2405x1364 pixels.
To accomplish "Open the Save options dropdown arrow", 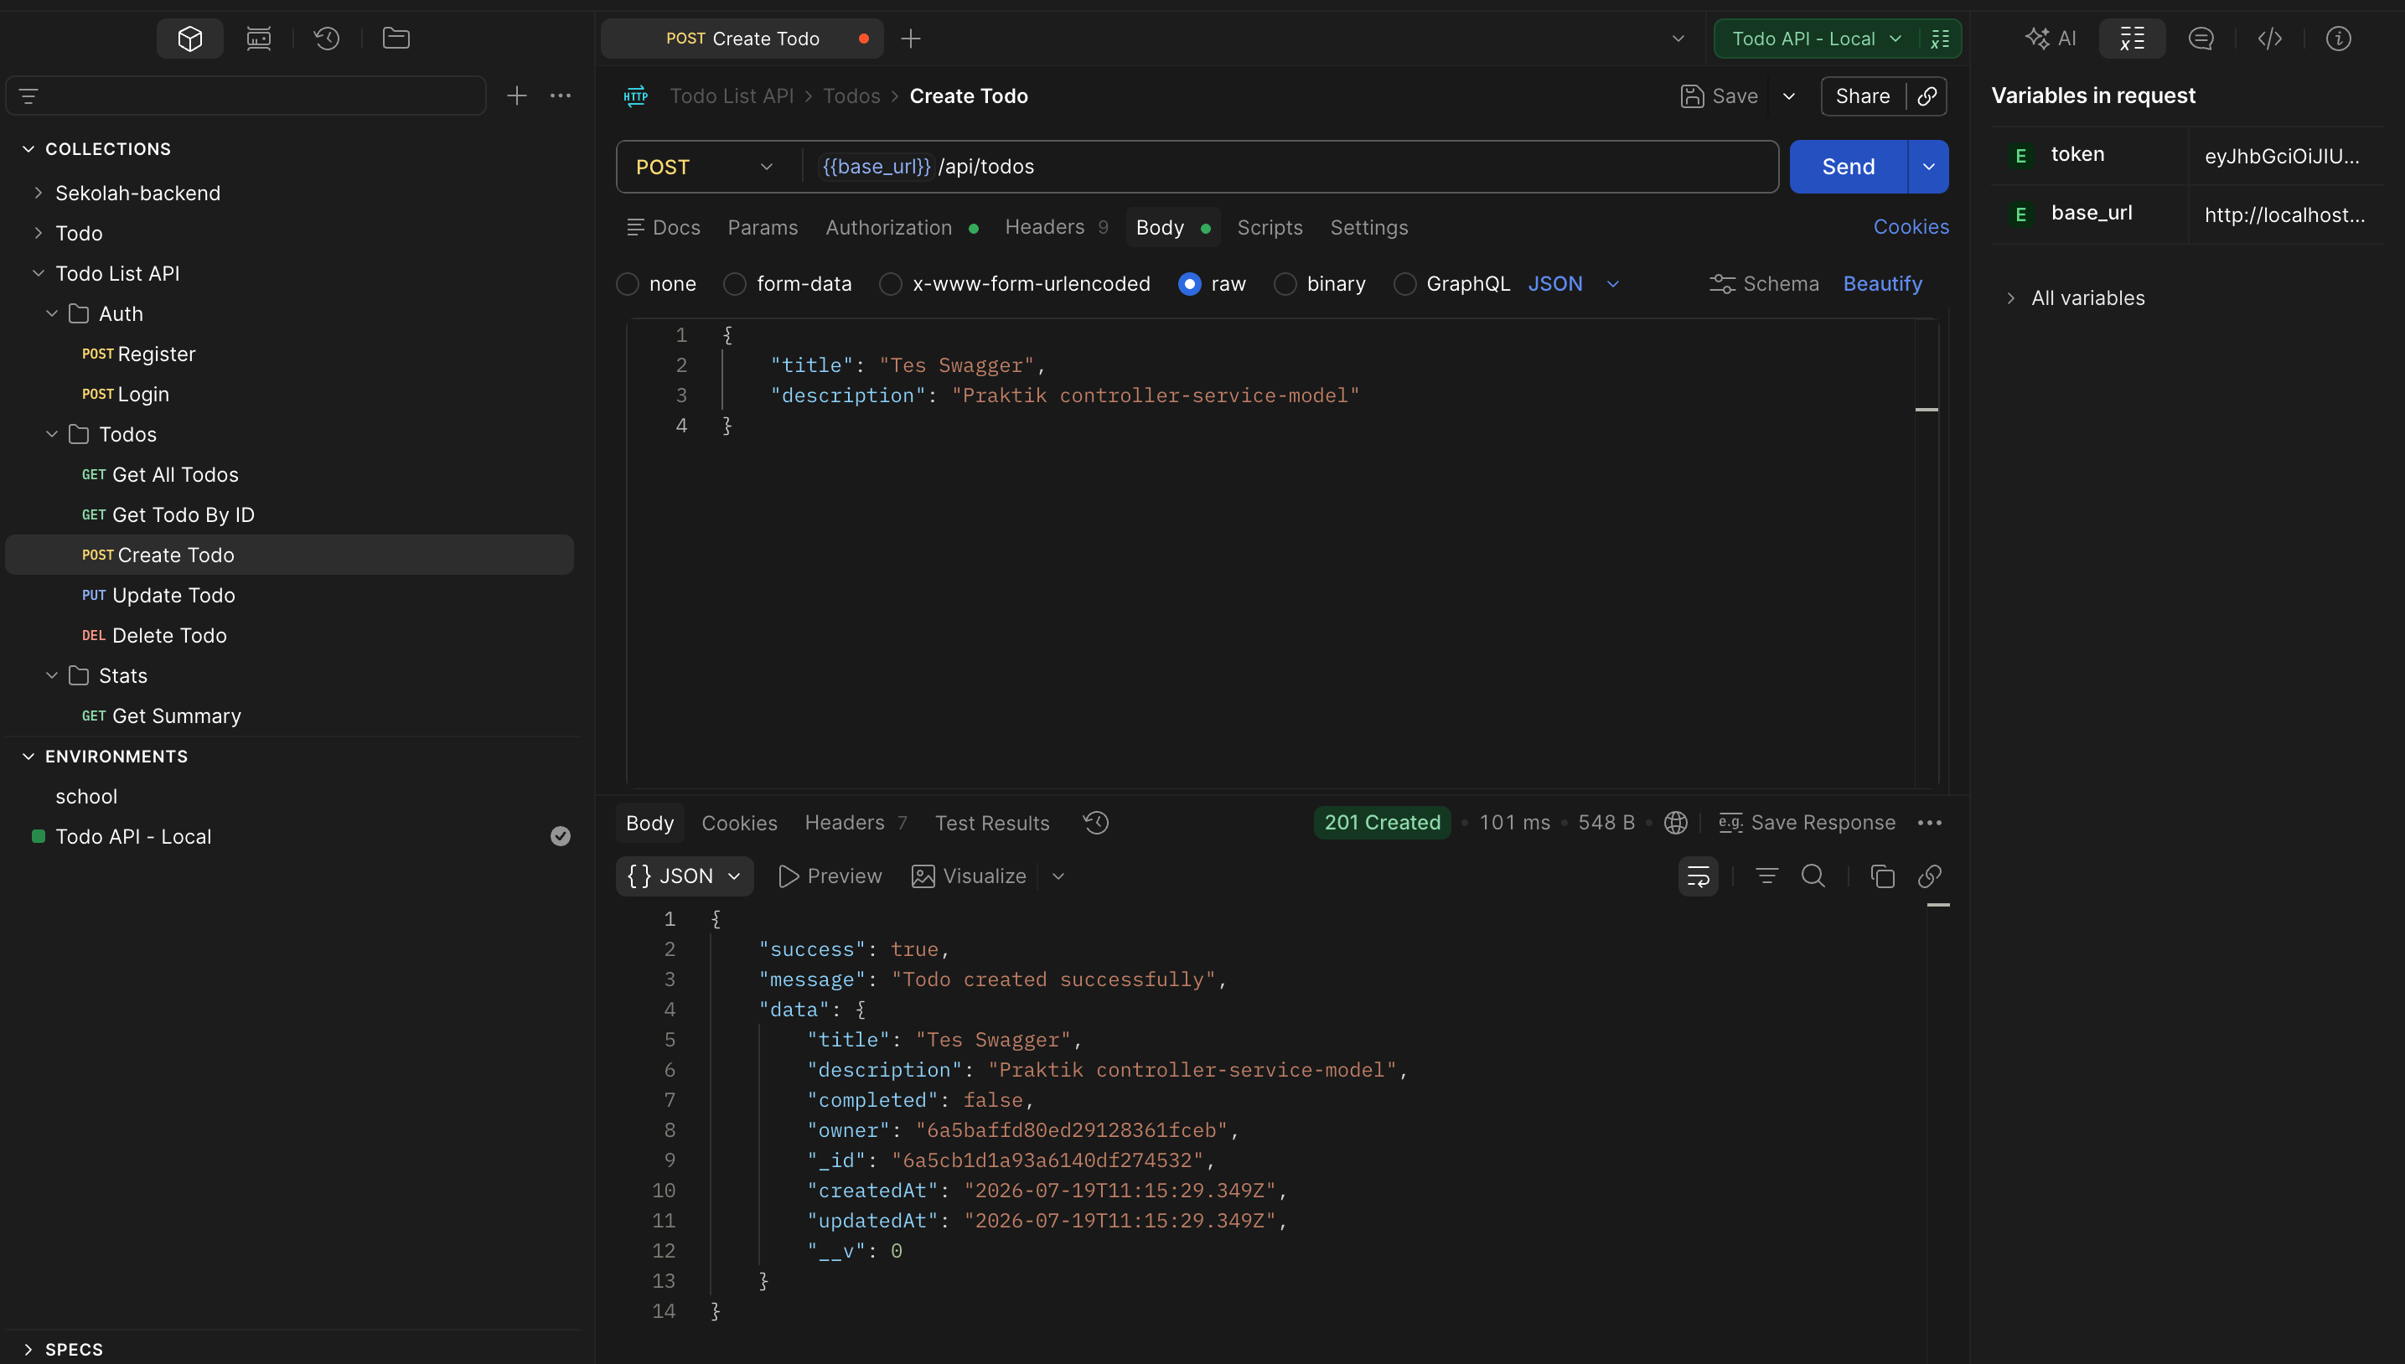I will click(1788, 96).
